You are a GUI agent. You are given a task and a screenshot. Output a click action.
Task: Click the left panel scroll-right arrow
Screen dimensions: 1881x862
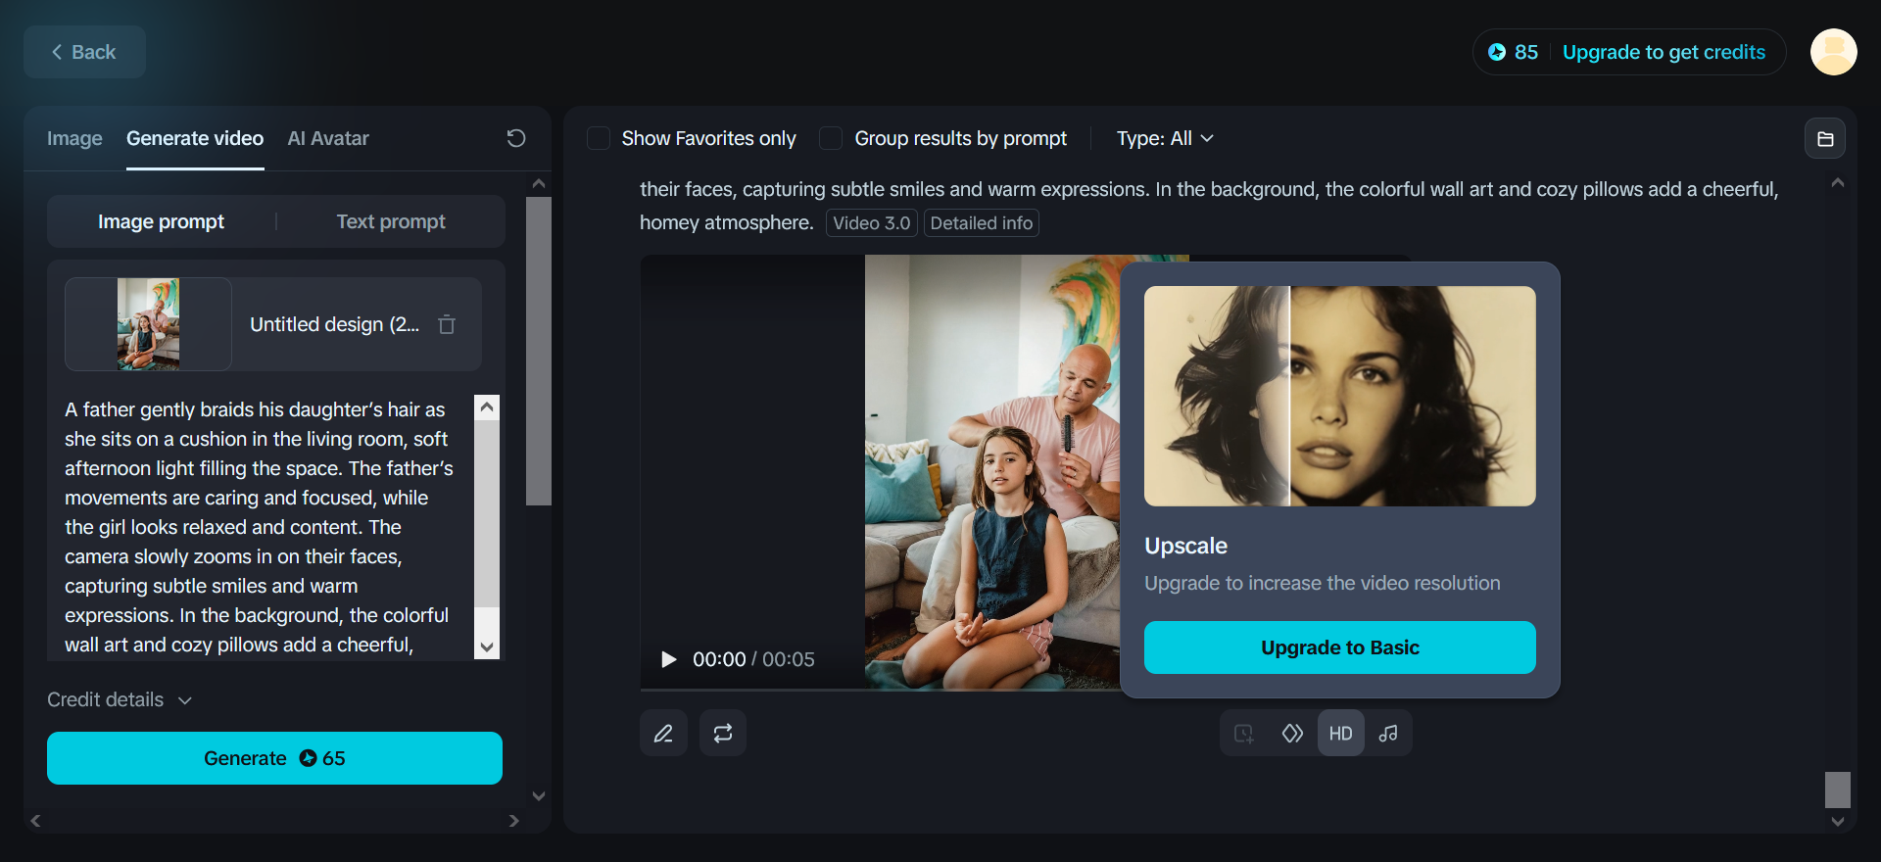[514, 821]
